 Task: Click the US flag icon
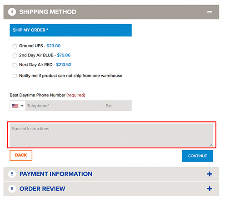(x=15, y=106)
